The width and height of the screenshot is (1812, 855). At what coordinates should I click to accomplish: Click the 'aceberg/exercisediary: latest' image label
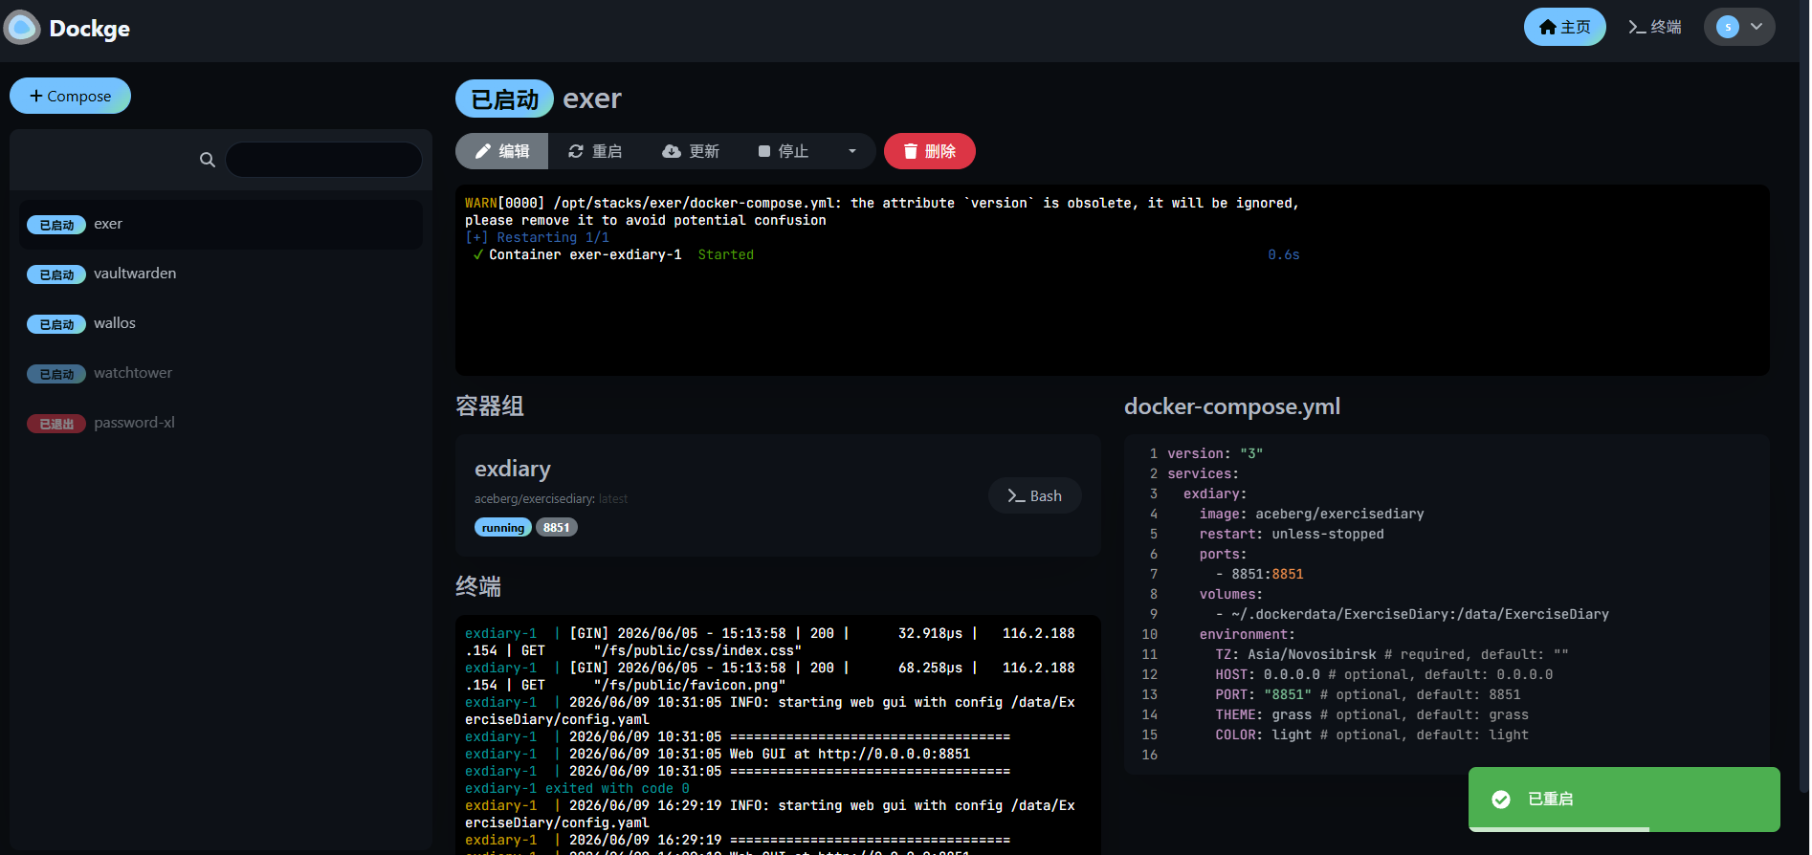pos(551,499)
